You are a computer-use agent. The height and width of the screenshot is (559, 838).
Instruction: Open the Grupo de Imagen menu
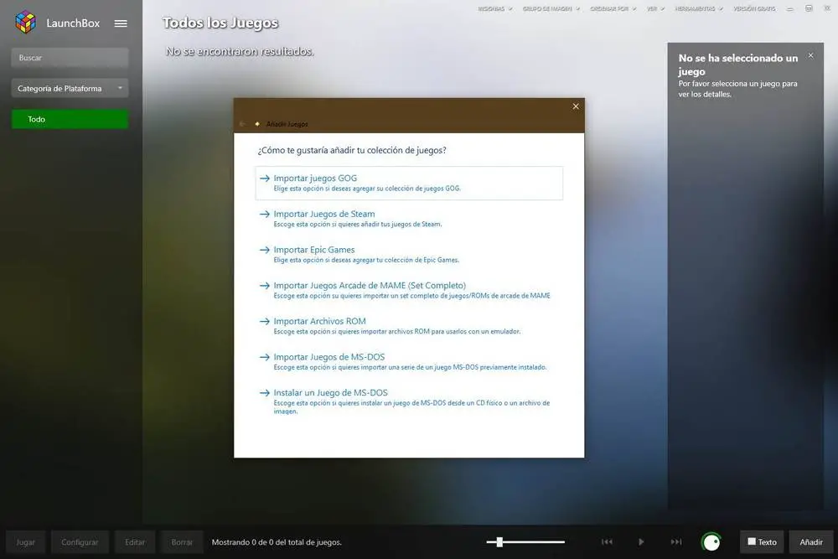coord(551,8)
